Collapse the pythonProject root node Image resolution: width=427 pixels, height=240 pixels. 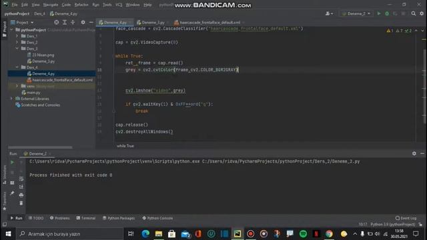tap(11, 29)
